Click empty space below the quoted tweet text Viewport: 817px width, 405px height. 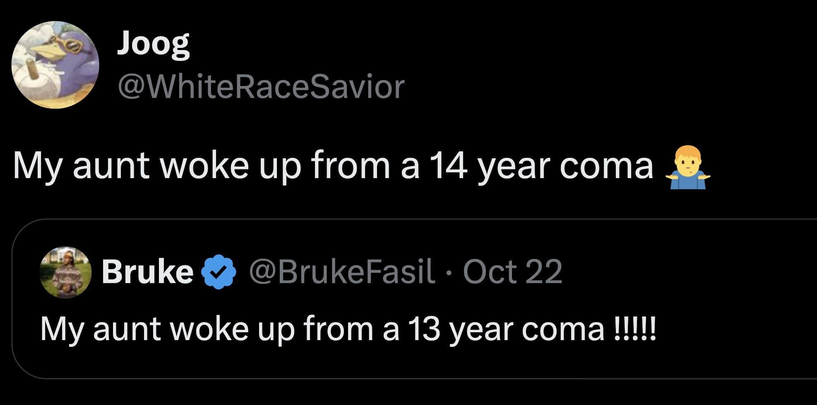[414, 362]
